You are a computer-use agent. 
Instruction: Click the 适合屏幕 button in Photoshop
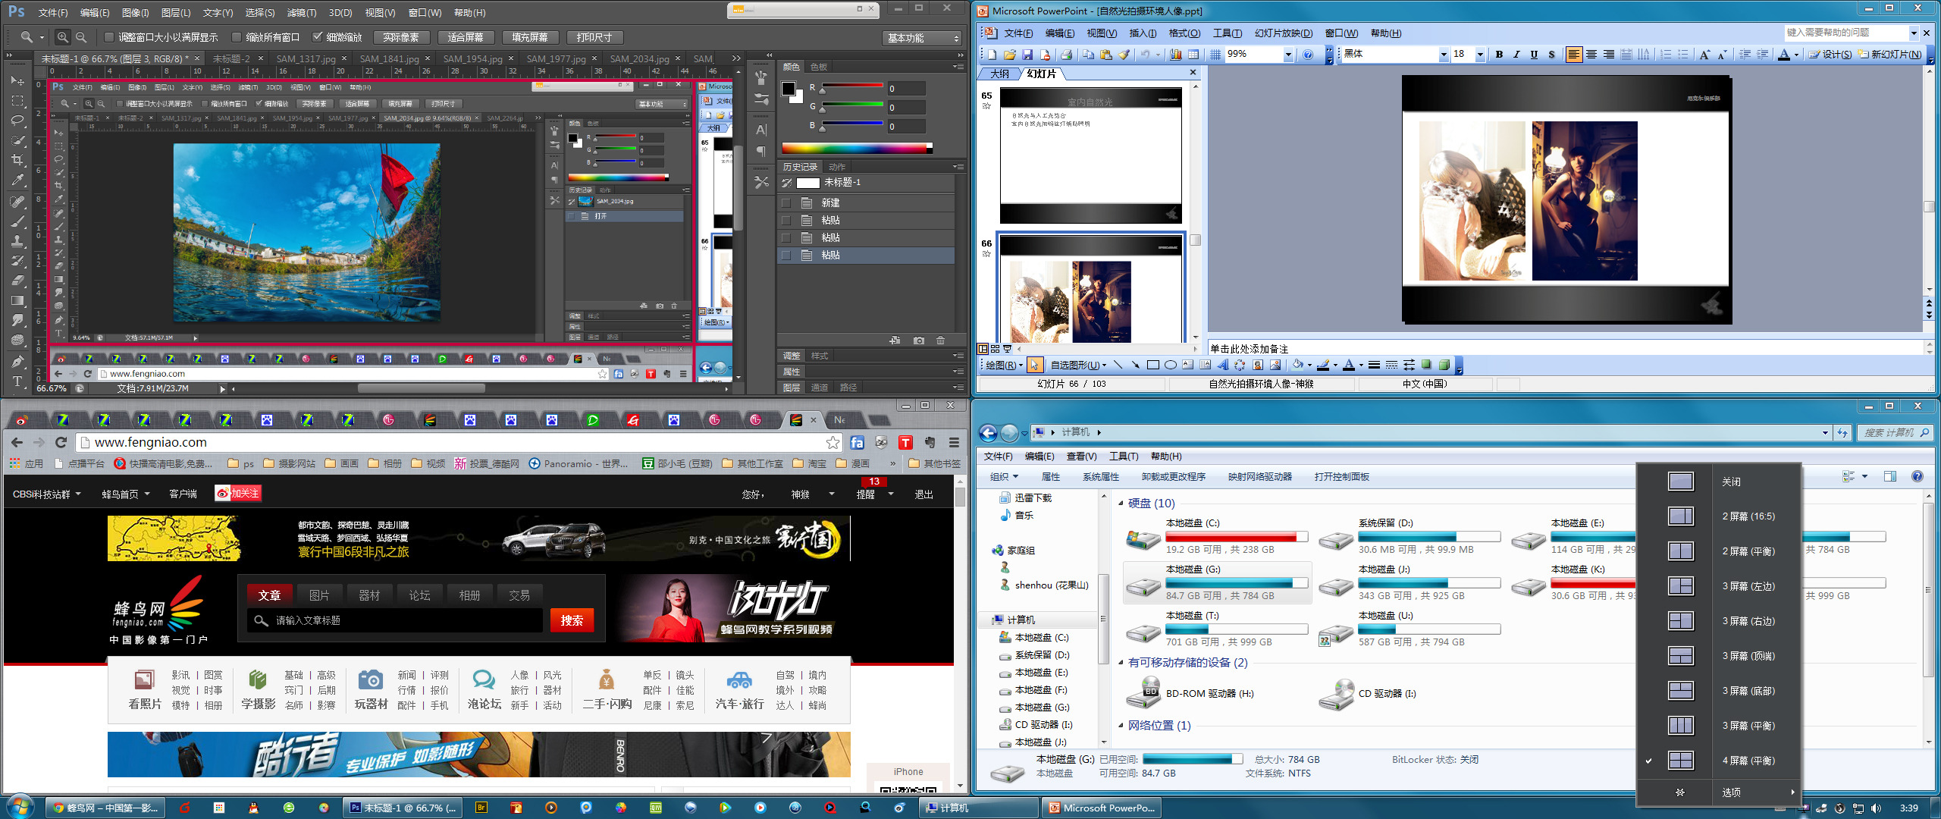(x=466, y=37)
